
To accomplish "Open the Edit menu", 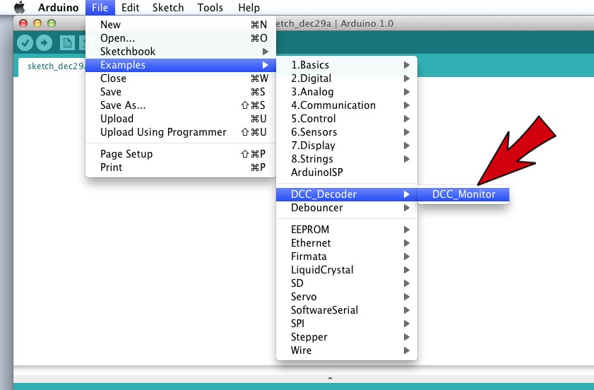I will click(x=131, y=7).
